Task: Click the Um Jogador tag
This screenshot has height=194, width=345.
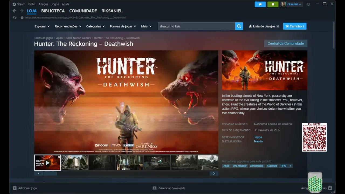Action: [240, 166]
